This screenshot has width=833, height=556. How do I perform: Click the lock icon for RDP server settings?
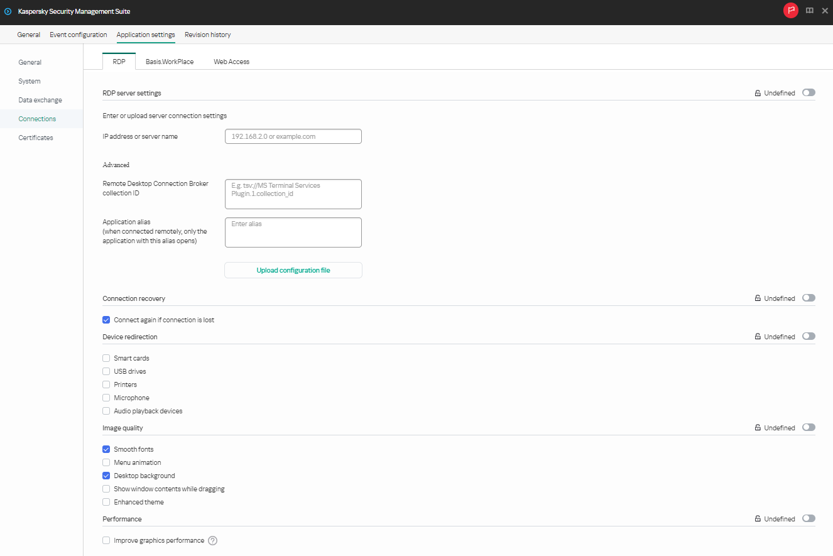point(758,93)
